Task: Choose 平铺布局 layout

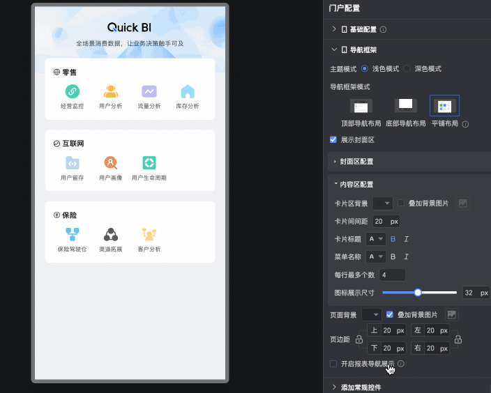Action: [x=445, y=106]
